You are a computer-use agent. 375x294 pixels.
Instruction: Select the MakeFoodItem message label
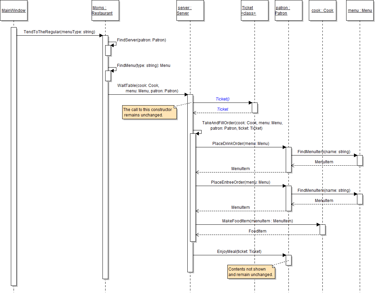click(x=257, y=221)
